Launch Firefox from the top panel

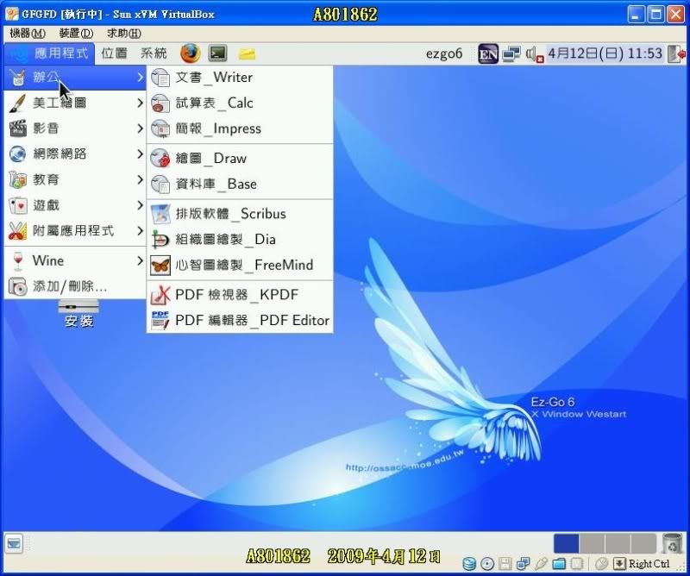click(190, 53)
